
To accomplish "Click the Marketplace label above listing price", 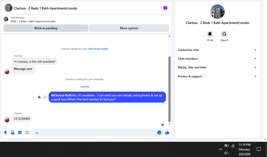I will [17, 18].
